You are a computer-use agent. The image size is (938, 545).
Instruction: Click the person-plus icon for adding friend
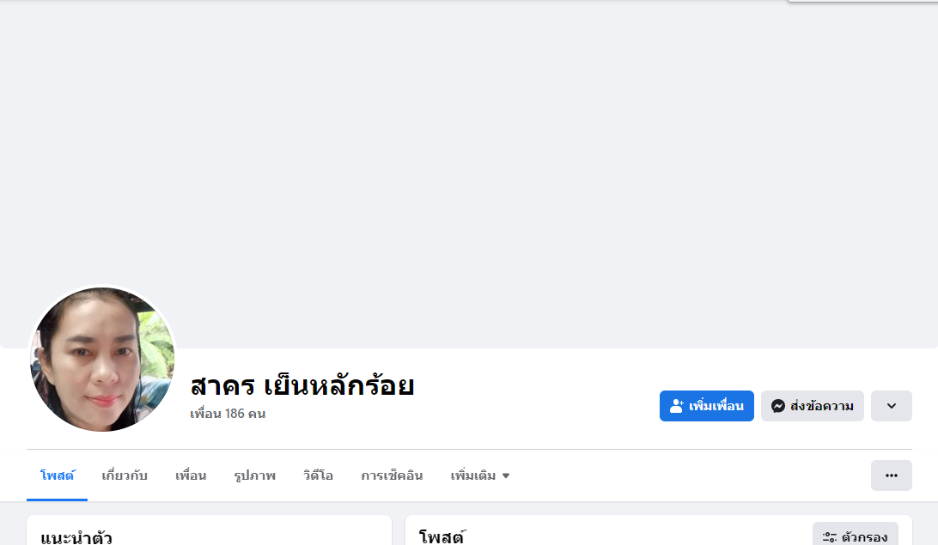click(677, 406)
